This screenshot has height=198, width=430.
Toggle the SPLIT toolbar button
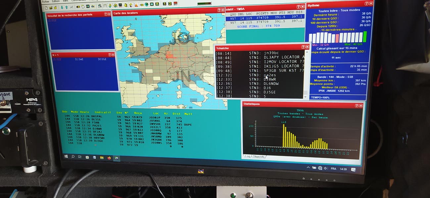tap(175, 4)
